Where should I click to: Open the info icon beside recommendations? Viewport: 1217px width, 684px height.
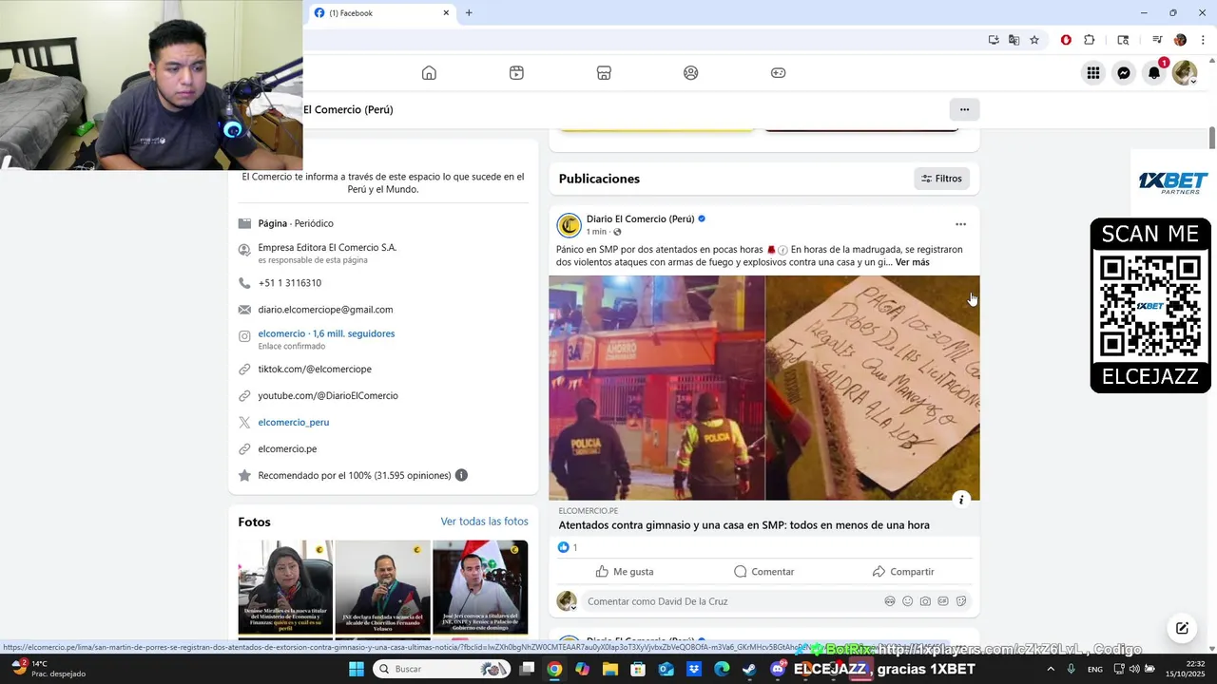click(x=461, y=475)
